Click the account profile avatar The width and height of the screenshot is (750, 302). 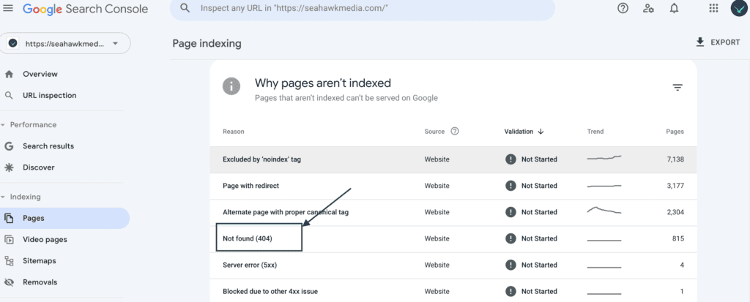pyautogui.click(x=738, y=8)
